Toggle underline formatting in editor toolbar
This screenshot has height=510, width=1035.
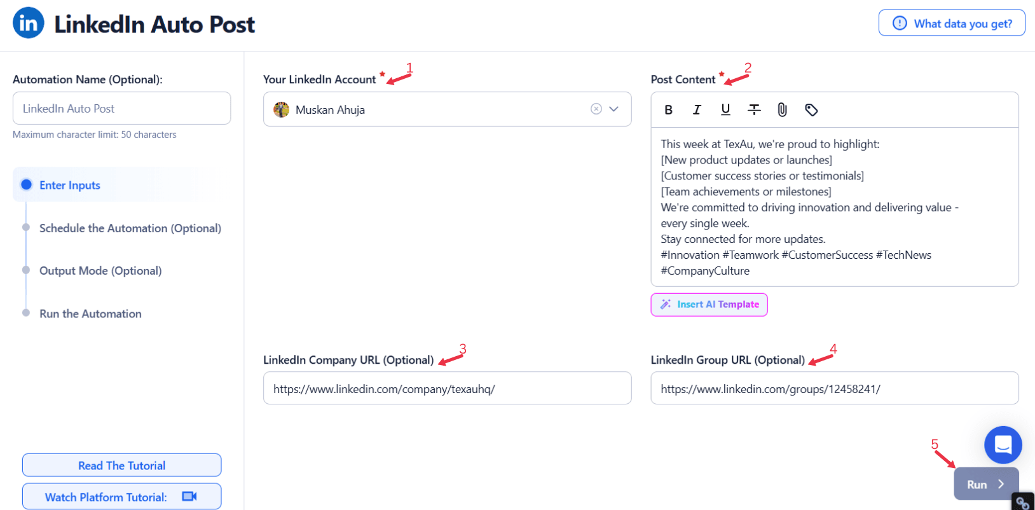tap(725, 110)
